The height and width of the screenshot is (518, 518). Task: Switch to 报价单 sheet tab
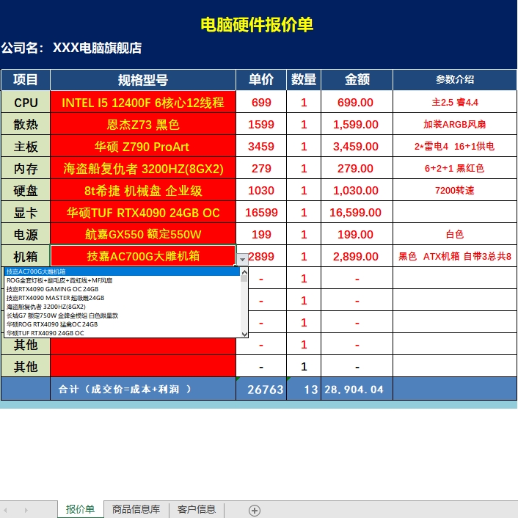tap(80, 509)
